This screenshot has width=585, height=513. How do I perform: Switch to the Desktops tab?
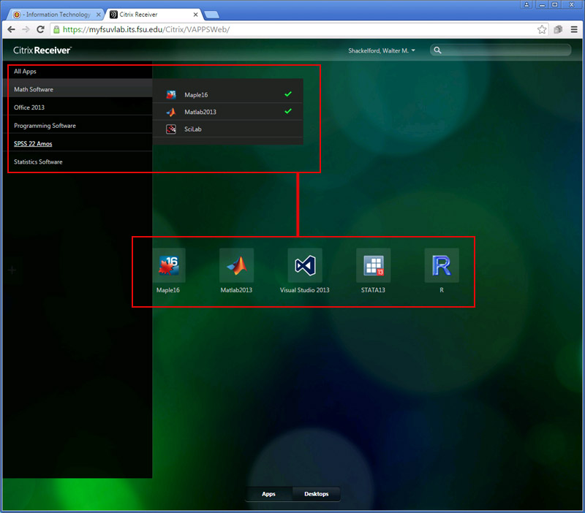tap(316, 494)
